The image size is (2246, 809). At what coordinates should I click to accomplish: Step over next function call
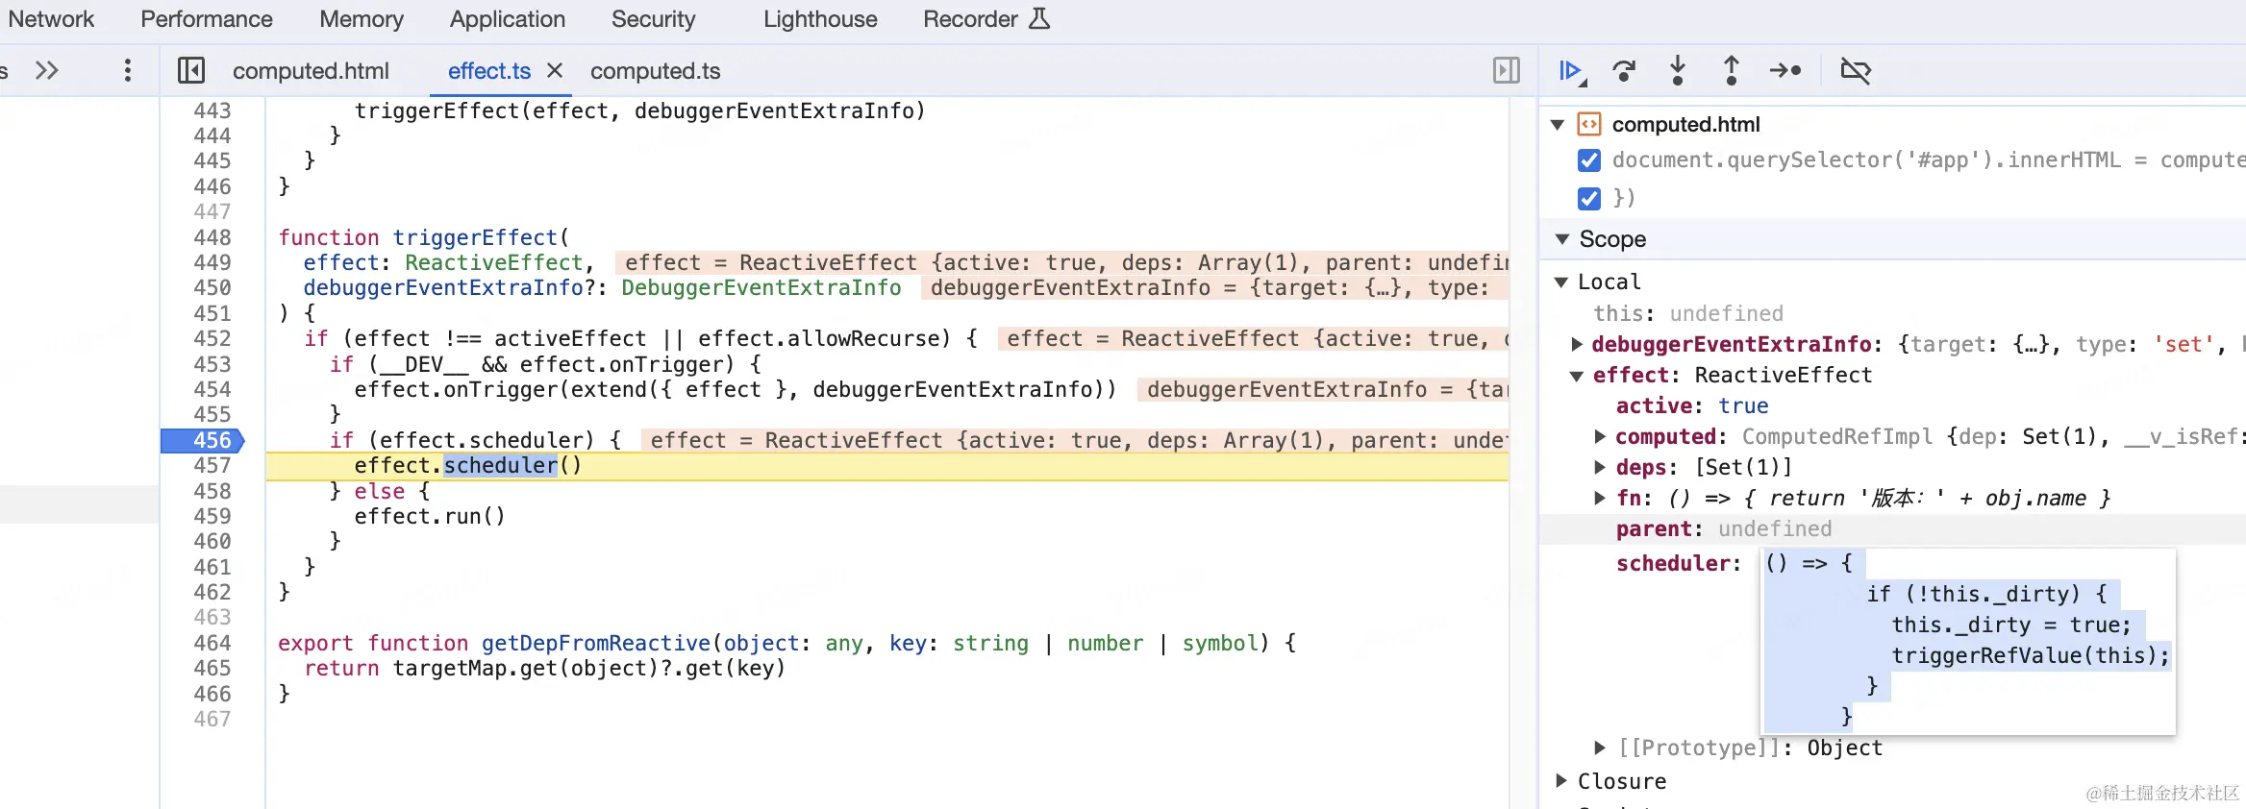point(1624,70)
